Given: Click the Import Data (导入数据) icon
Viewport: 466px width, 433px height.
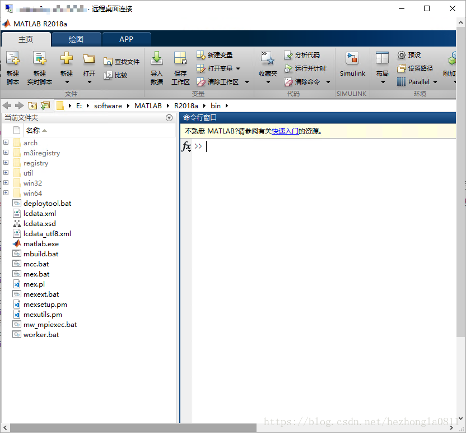Looking at the screenshot, I should pos(157,58).
